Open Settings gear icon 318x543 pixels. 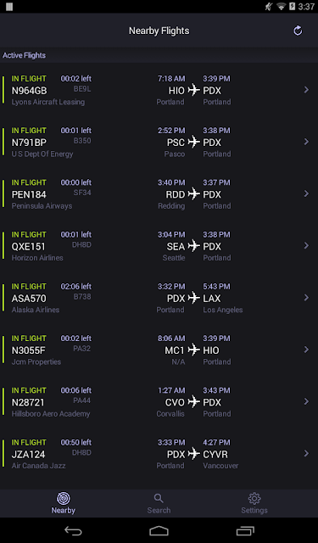[x=254, y=498]
